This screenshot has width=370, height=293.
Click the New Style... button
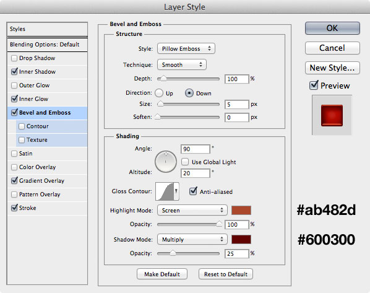click(x=332, y=68)
